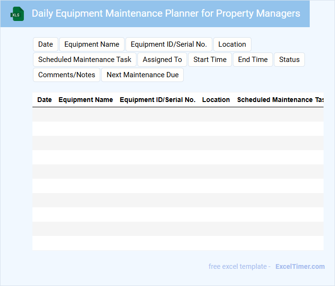The image size is (335, 286).
Task: Click the Location tag button
Action: 232,44
